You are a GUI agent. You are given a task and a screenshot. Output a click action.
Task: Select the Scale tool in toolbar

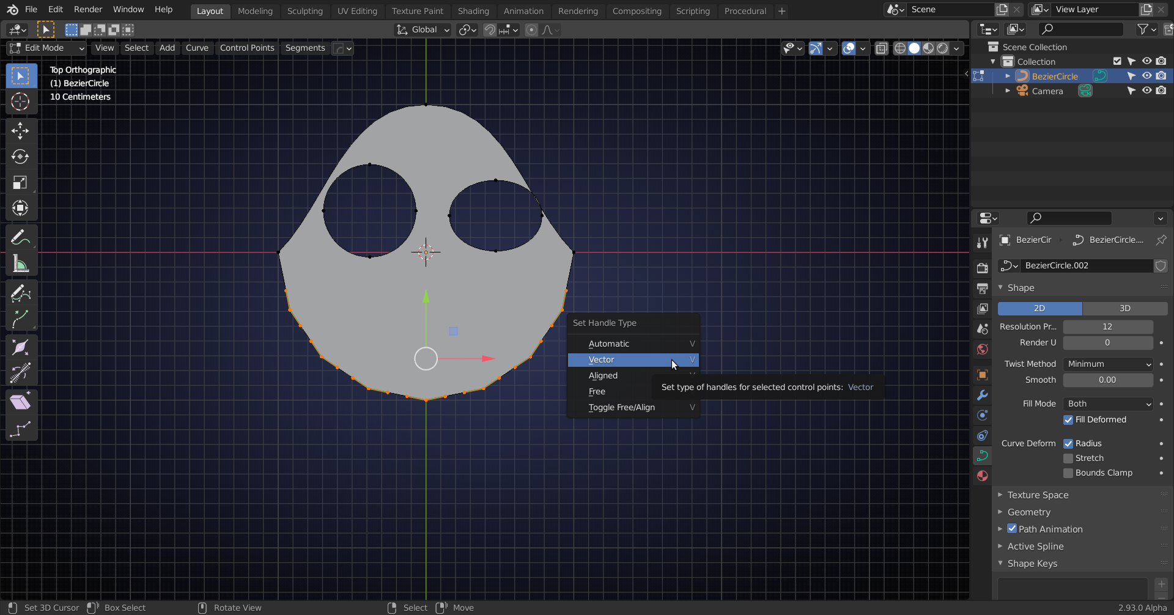click(x=20, y=183)
